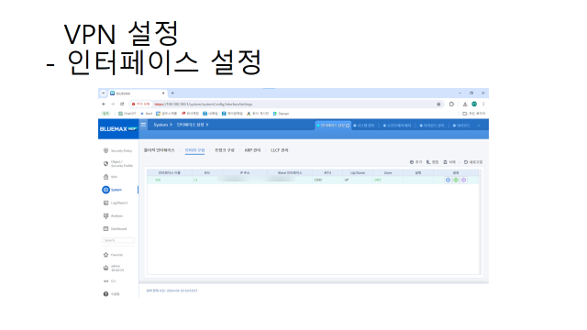Open the Chrome three-dot menu
The height and width of the screenshot is (330, 587).
click(x=483, y=104)
